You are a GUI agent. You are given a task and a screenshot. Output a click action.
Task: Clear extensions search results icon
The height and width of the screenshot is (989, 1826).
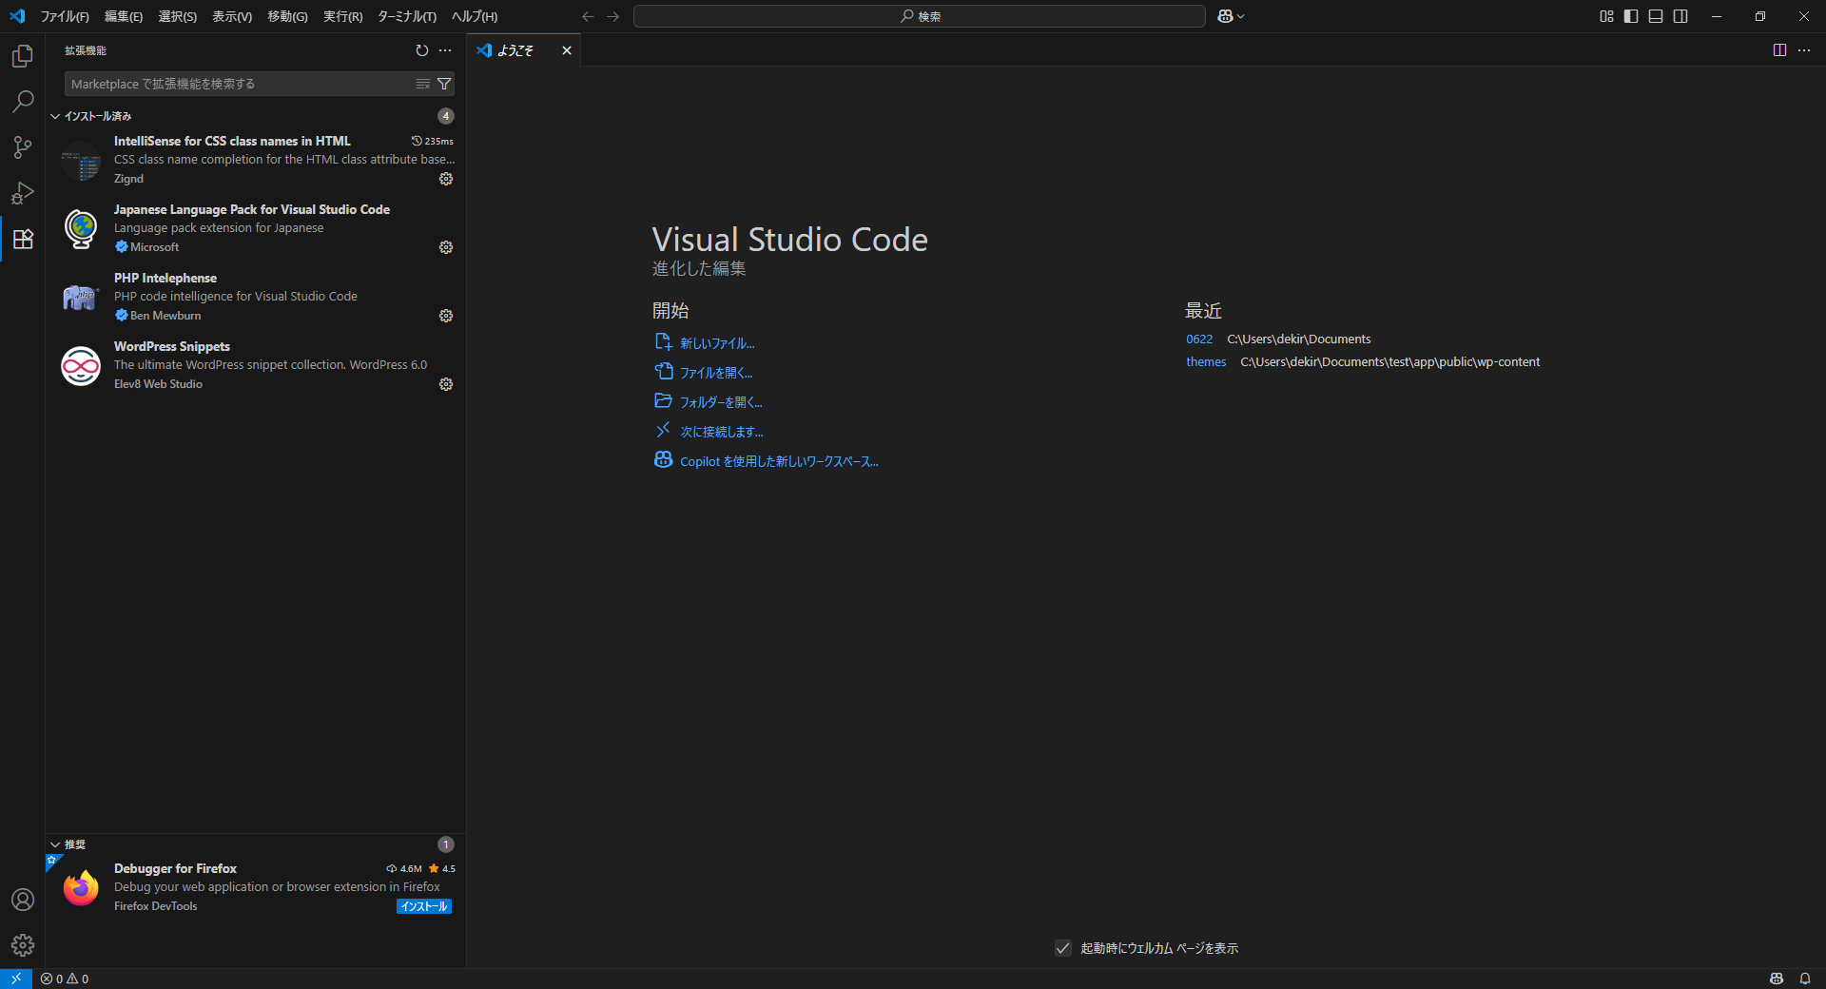(x=423, y=85)
